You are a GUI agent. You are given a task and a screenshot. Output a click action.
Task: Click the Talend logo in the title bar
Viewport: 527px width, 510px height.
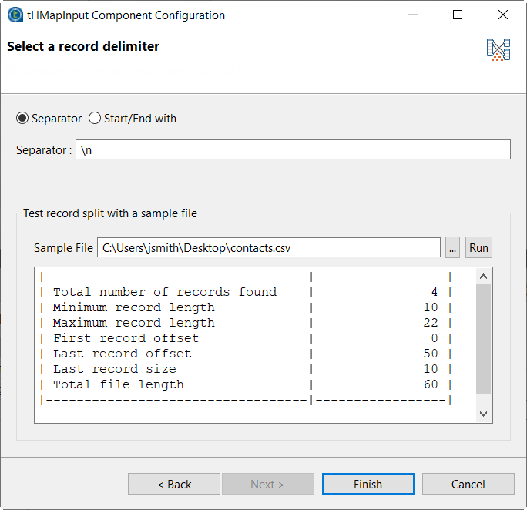pos(14,15)
